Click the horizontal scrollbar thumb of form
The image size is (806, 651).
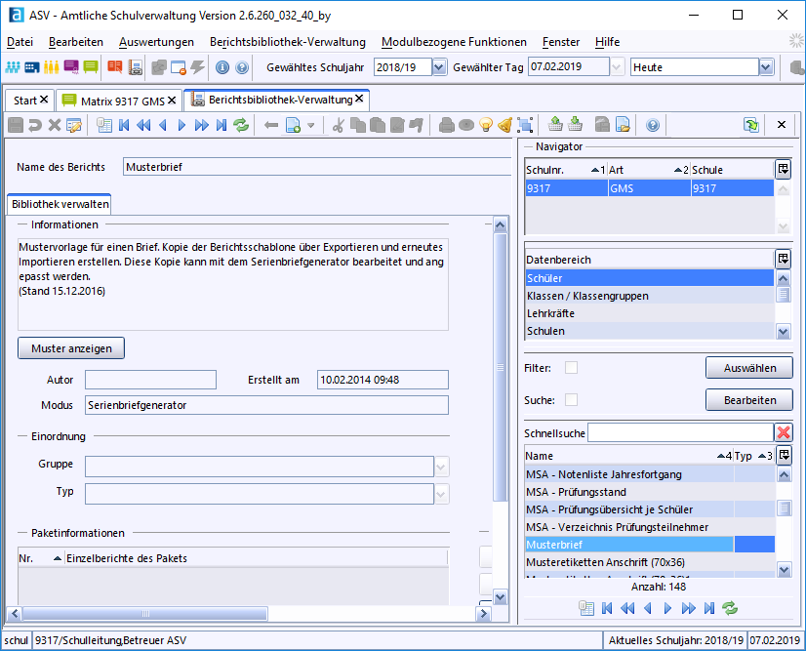tap(145, 614)
